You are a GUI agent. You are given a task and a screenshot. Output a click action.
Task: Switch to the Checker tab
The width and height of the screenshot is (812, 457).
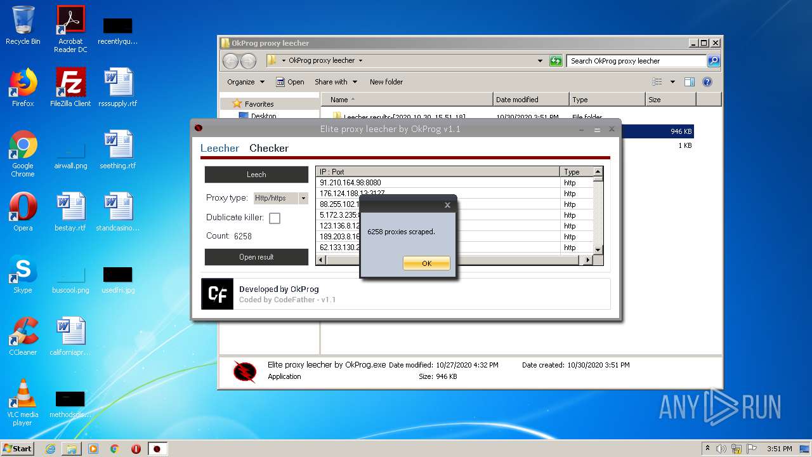click(269, 148)
